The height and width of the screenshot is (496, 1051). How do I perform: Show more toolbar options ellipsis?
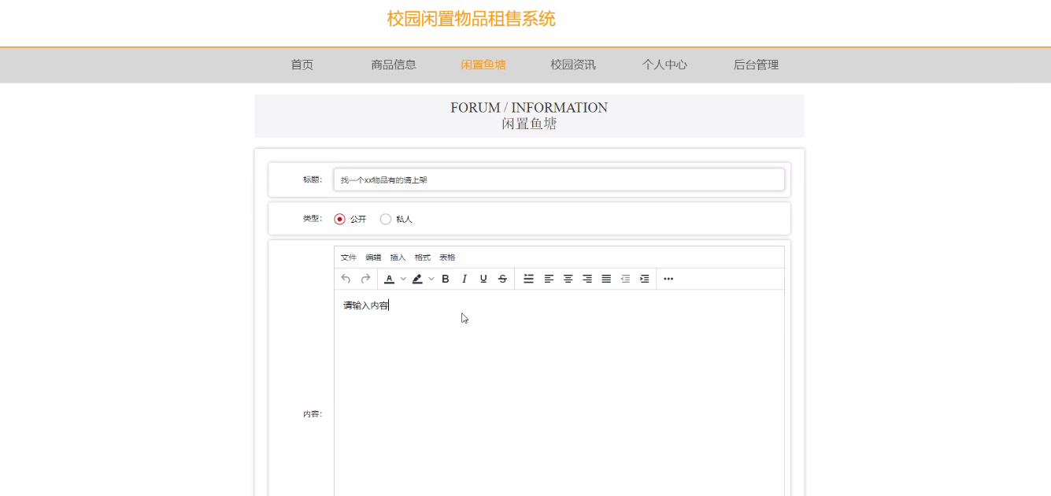coord(668,279)
